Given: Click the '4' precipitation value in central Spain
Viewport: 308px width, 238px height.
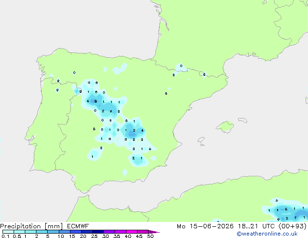Looking at the screenshot, I should tap(142, 130).
